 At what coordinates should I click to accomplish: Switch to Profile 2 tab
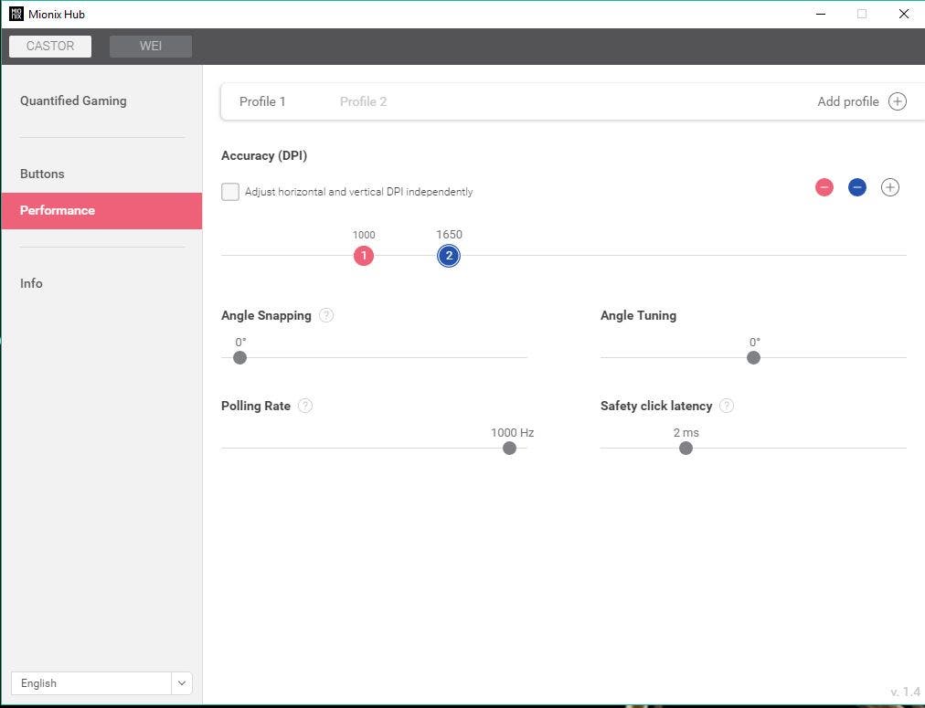[x=363, y=101]
